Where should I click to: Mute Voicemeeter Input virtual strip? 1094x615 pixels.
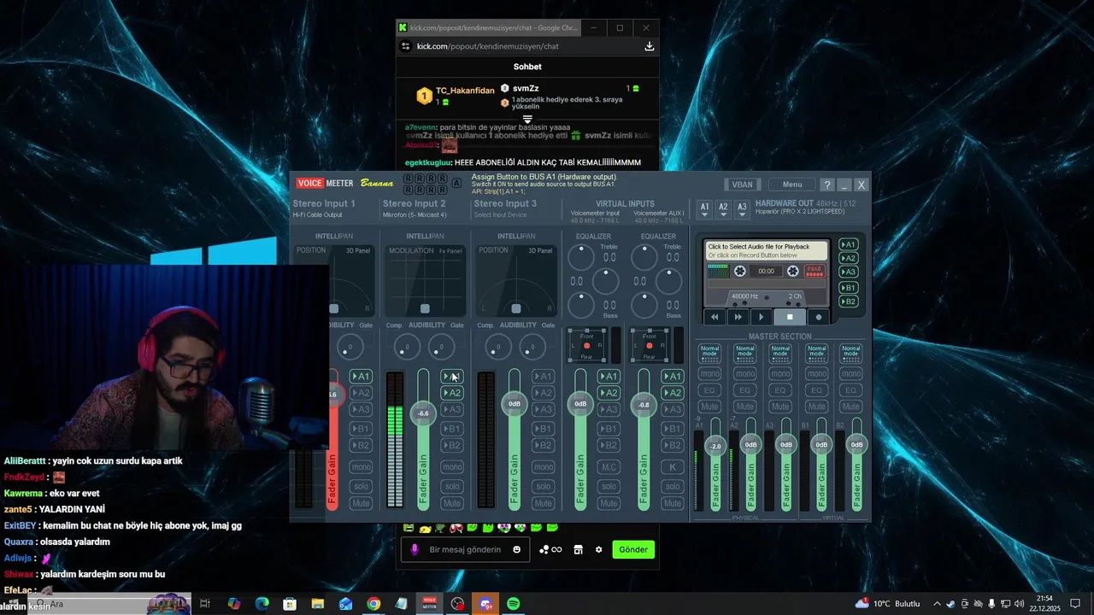tap(609, 503)
